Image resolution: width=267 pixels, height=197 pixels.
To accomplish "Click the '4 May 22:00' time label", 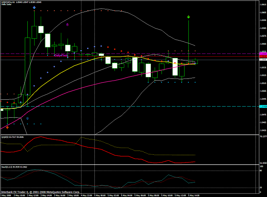I will click(x=86, y=195).
